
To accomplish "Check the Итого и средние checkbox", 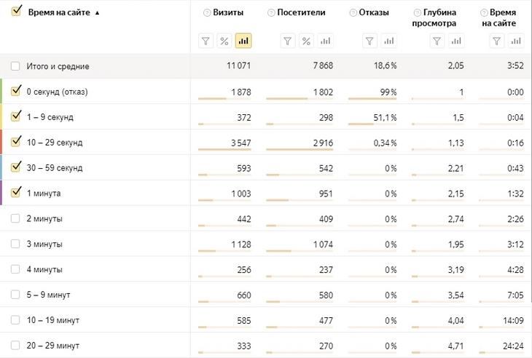I will coord(15,66).
